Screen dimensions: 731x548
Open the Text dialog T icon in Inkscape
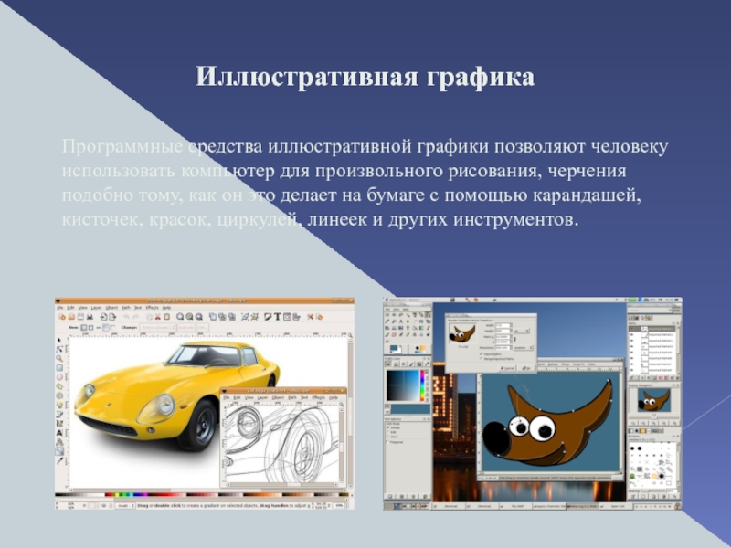point(278,317)
